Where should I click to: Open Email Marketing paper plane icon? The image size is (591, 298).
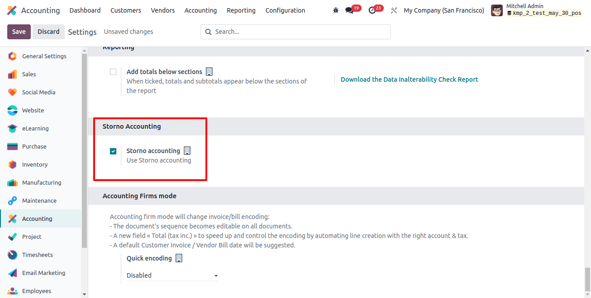(13, 273)
